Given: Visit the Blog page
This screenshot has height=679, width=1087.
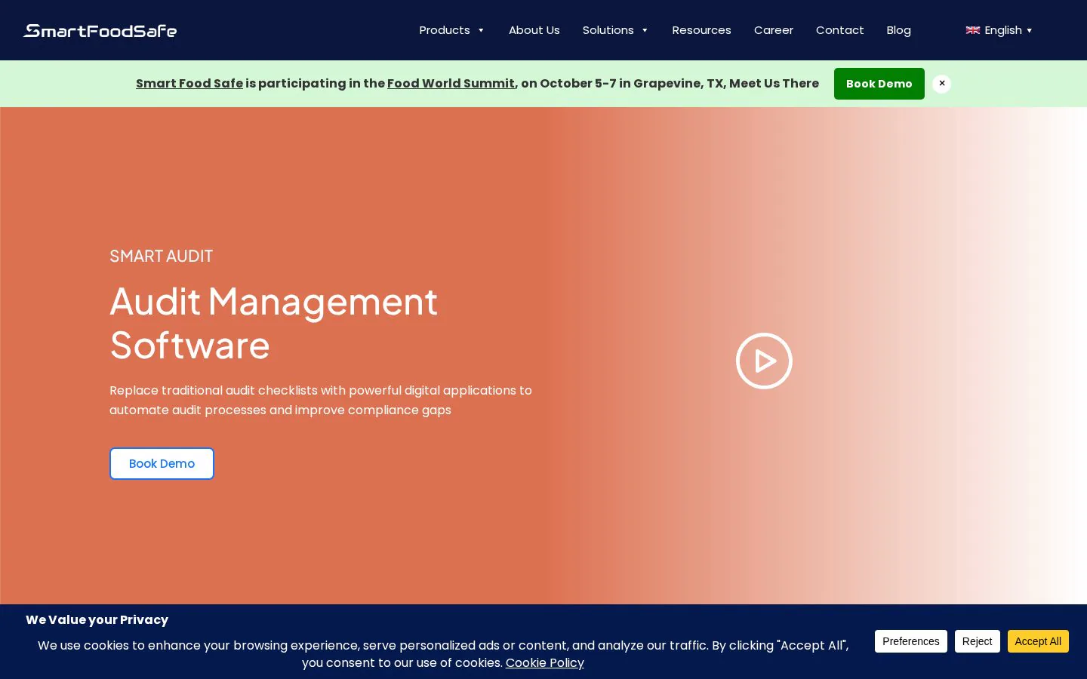Looking at the screenshot, I should point(898,30).
